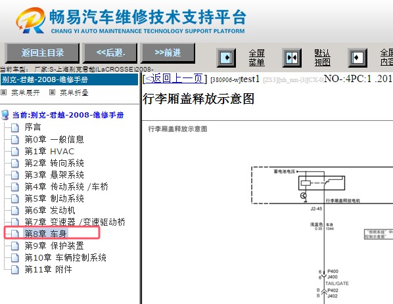Click page icon beside 序言
Image resolution: width=393 pixels, height=304 pixels.
coord(15,127)
